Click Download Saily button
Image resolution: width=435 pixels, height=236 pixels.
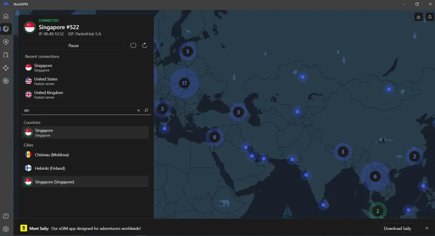pos(397,229)
